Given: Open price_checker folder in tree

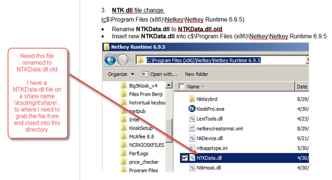Looking at the screenshot, I should pyautogui.click(x=144, y=162).
